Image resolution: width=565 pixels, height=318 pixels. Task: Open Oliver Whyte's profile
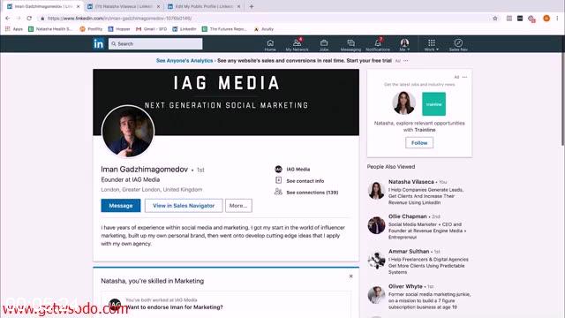click(405, 286)
